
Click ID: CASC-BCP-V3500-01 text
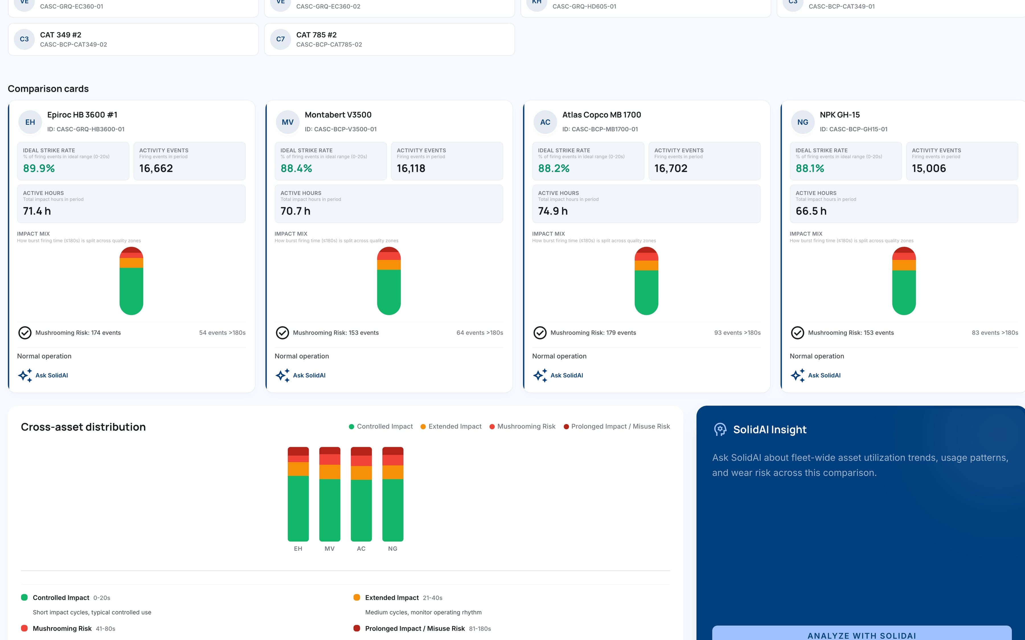point(341,129)
